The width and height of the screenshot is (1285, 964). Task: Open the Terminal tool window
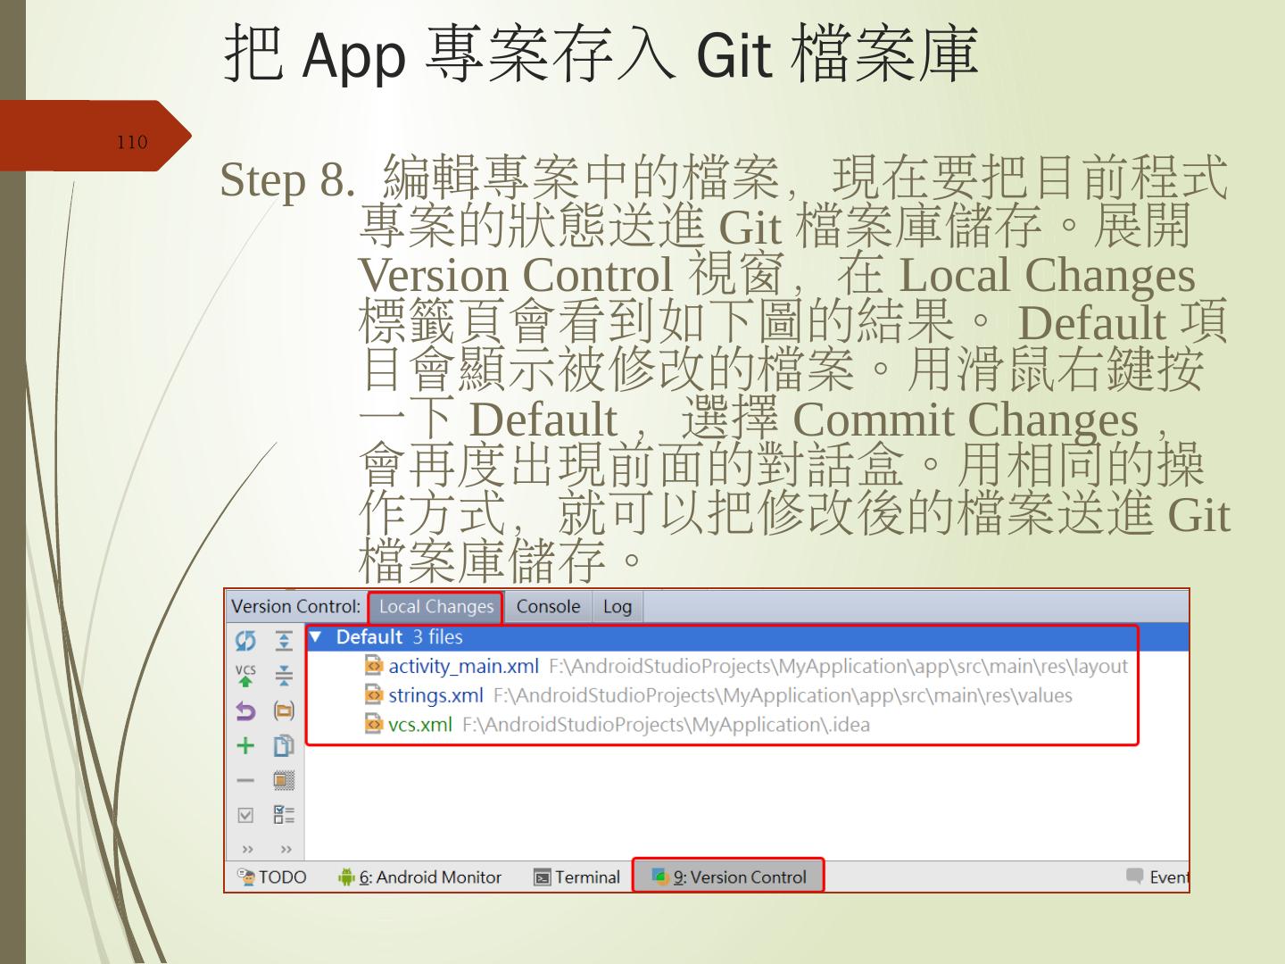click(x=576, y=877)
